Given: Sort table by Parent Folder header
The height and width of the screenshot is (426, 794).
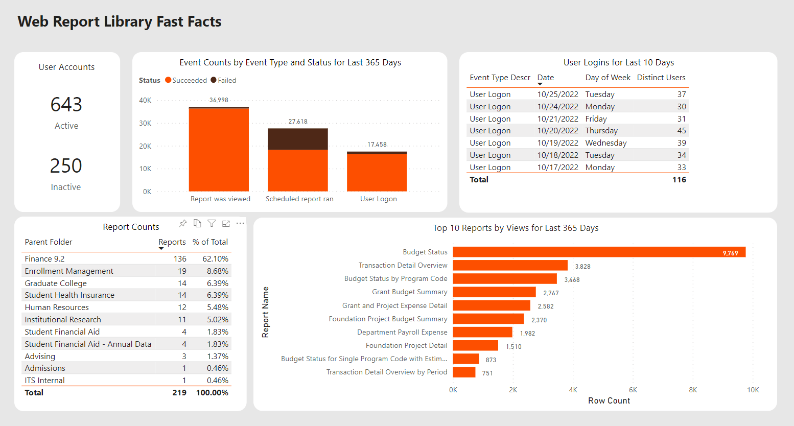Looking at the screenshot, I should (49, 242).
